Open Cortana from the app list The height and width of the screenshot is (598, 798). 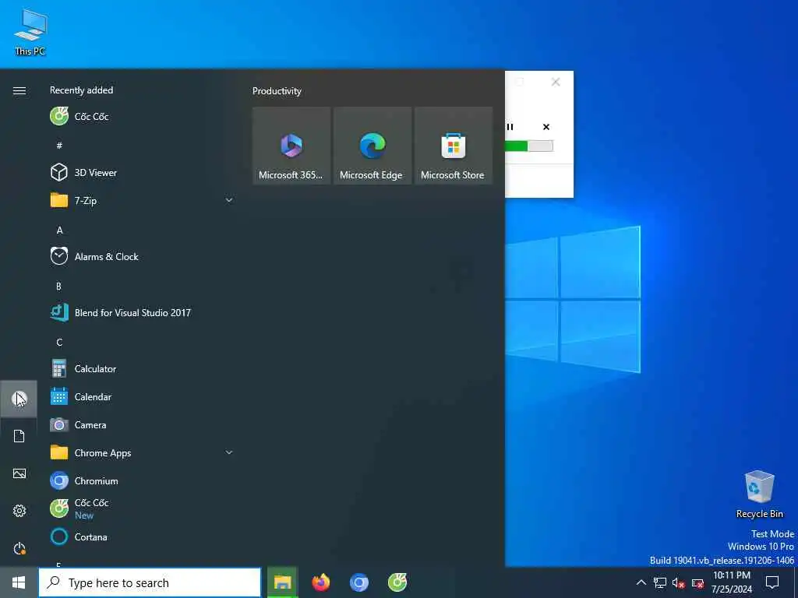(x=142, y=536)
